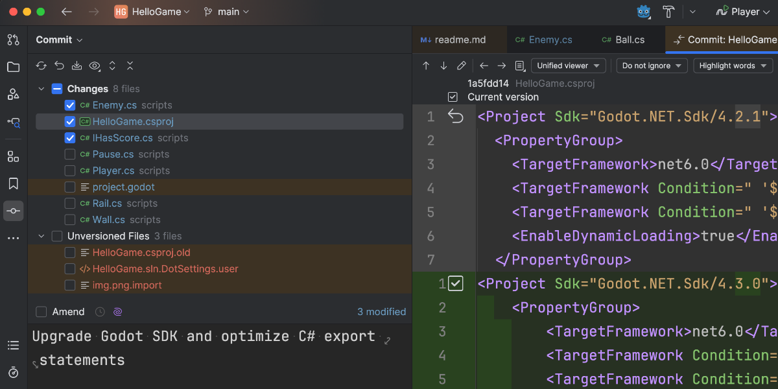Open the Unified viewer dropdown
Viewport: 778px width, 389px height.
click(x=568, y=65)
